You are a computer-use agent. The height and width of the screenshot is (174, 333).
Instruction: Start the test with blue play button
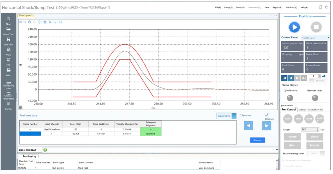[x=294, y=27]
